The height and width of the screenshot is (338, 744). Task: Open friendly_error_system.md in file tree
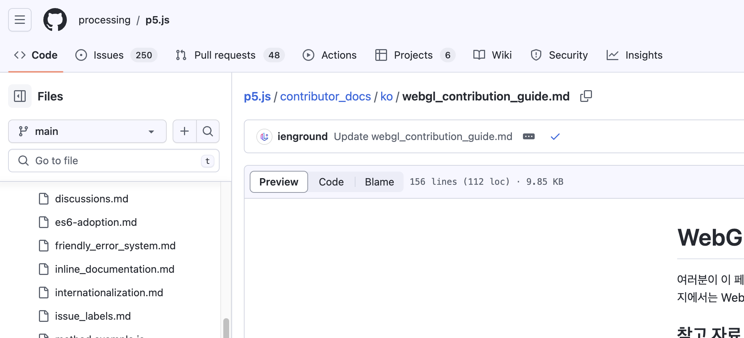[x=115, y=246]
